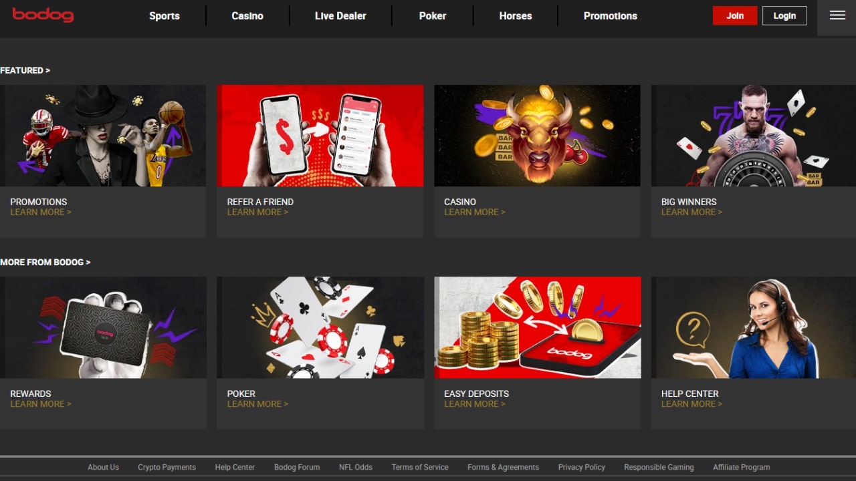856x481 pixels.
Task: Open the Forms & Agreements footer link
Action: [503, 468]
